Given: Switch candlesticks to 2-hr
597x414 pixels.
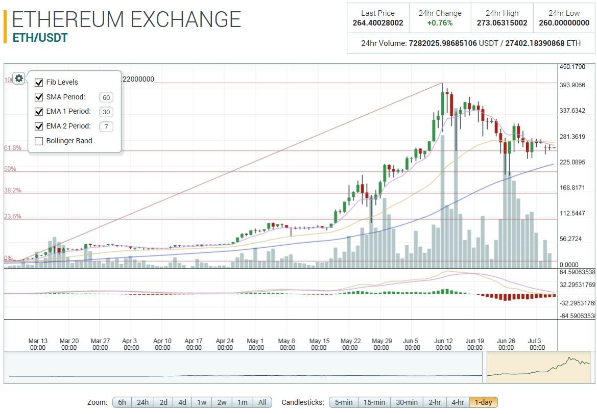Looking at the screenshot, I should click(435, 402).
